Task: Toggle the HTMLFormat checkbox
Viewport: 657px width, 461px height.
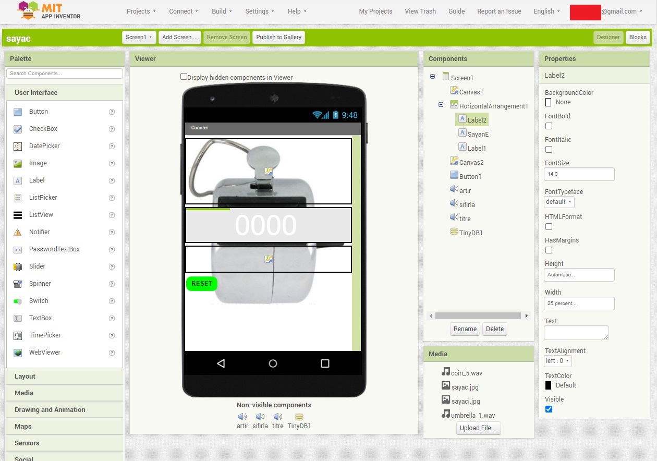Action: 549,226
